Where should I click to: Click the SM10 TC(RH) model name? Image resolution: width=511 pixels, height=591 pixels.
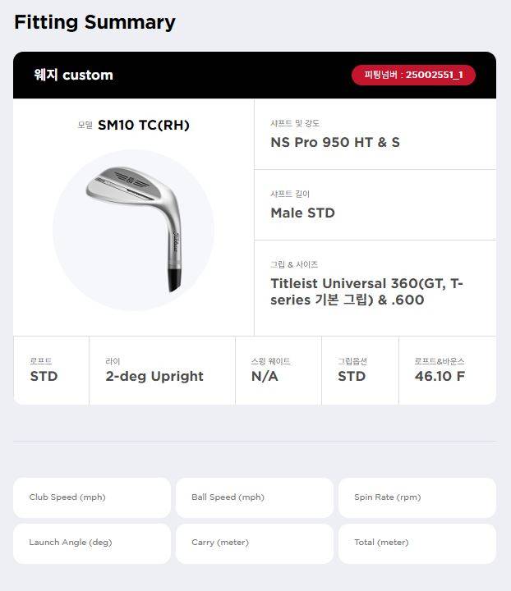point(144,125)
